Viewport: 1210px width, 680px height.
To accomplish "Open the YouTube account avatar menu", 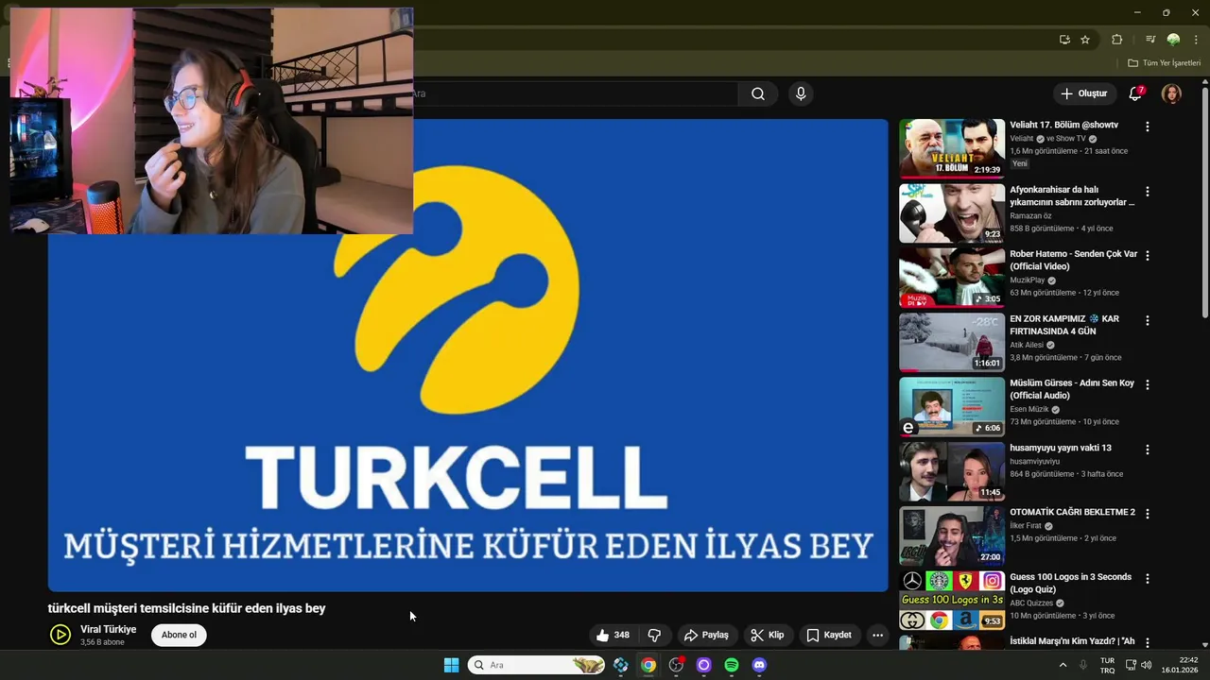I will click(1171, 93).
